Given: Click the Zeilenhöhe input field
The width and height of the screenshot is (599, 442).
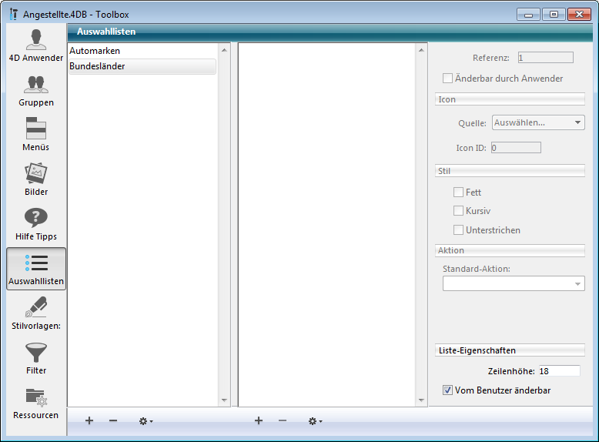Looking at the screenshot, I should coord(558,371).
